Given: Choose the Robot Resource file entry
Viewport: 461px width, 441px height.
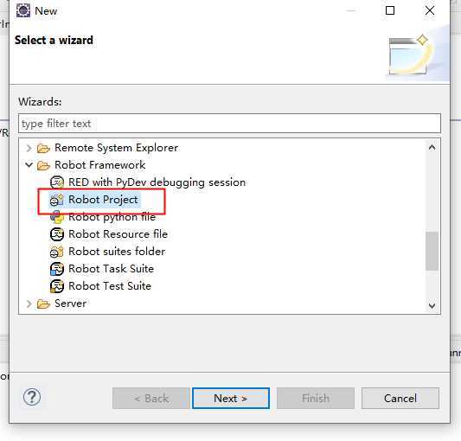Looking at the screenshot, I should point(118,234).
